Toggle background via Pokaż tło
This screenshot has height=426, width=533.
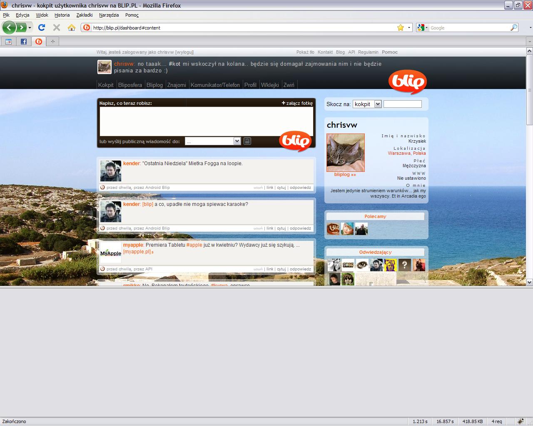click(305, 52)
